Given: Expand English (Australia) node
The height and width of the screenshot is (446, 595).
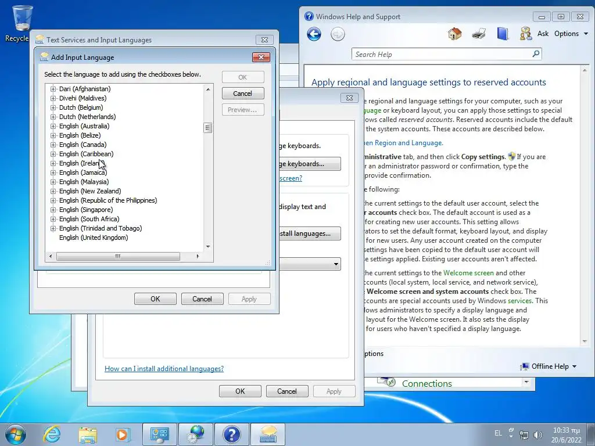Looking at the screenshot, I should click(x=53, y=126).
